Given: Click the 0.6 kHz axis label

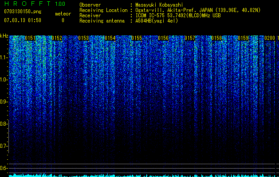Looking at the screenshot, I should point(4,168).
